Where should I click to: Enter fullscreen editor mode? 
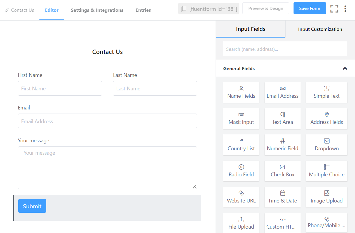pyautogui.click(x=334, y=8)
